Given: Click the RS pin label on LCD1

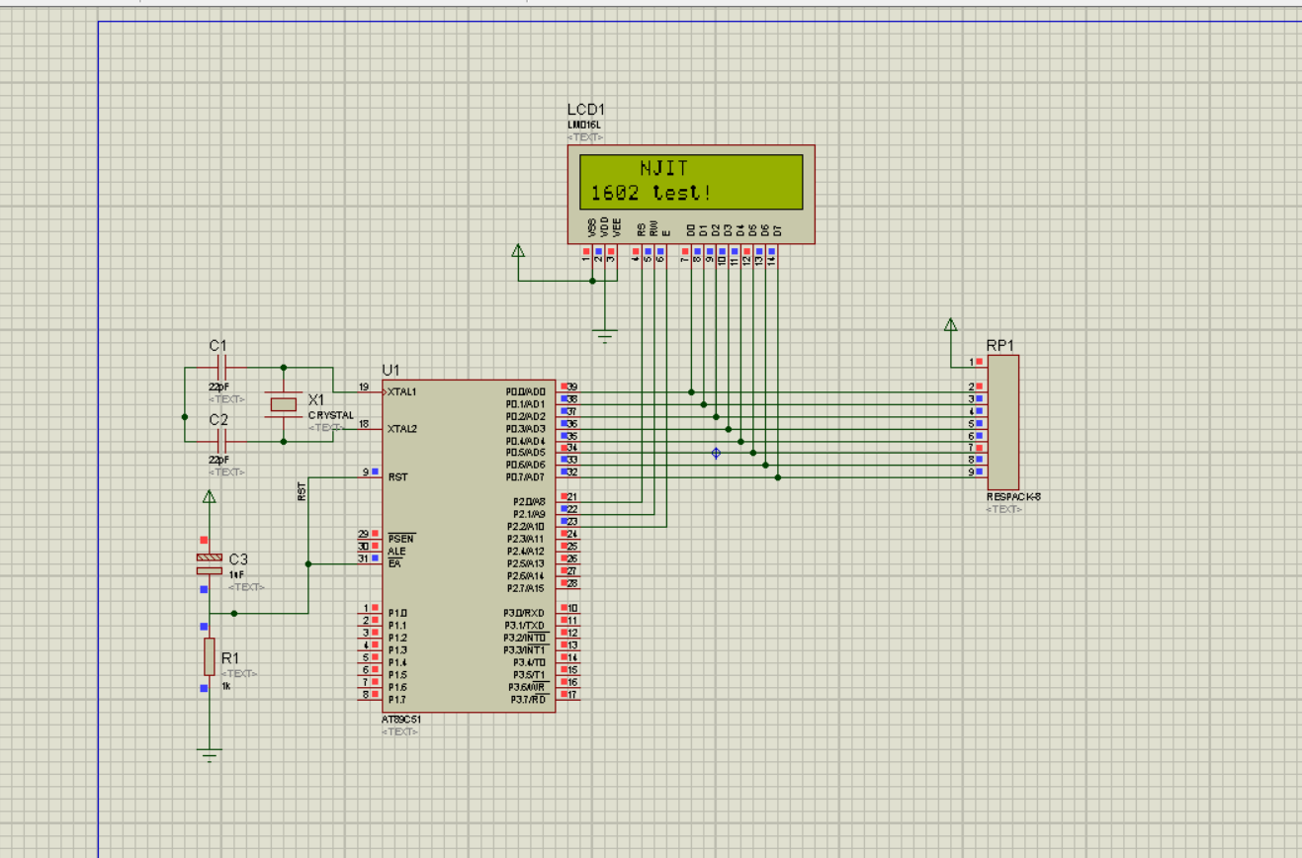Looking at the screenshot, I should tap(642, 229).
